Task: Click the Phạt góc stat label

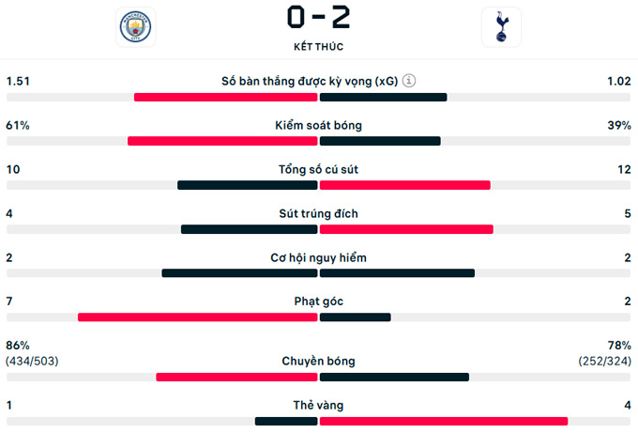Action: tap(319, 302)
